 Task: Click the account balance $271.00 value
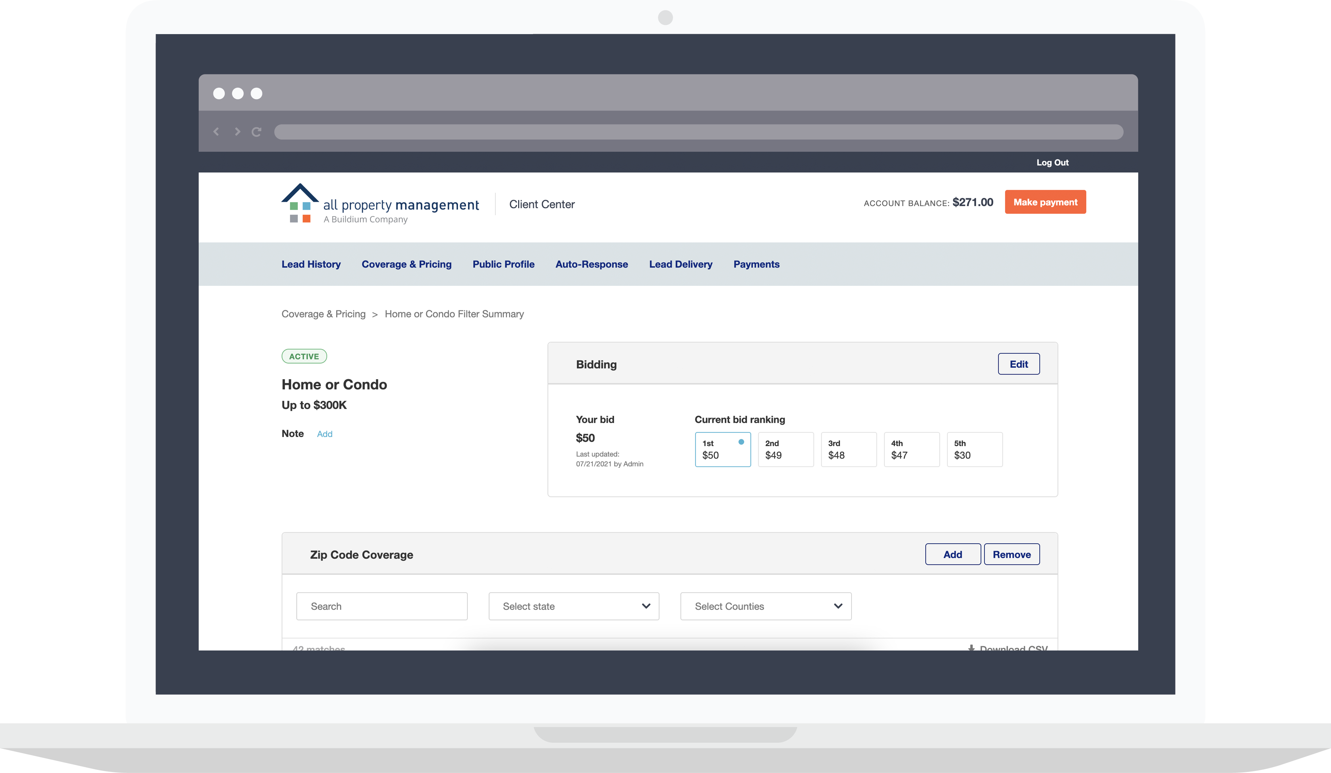tap(972, 202)
